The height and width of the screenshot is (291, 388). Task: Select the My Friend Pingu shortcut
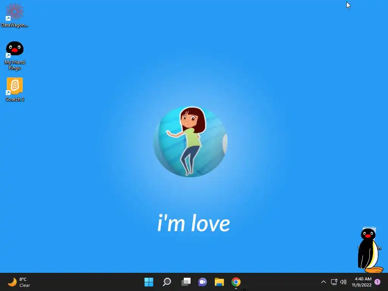[15, 56]
